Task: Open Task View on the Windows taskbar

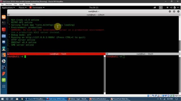Action: (x=12, y=99)
